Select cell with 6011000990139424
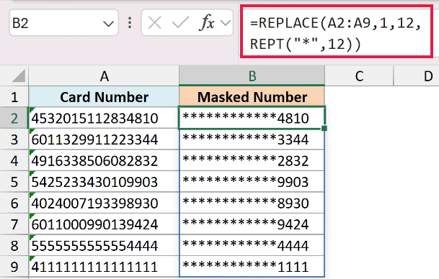This screenshot has width=439, height=279. [104, 224]
